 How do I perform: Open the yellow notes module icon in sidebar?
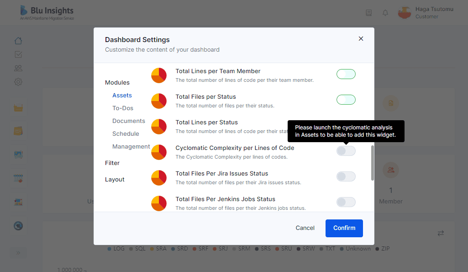[18, 131]
